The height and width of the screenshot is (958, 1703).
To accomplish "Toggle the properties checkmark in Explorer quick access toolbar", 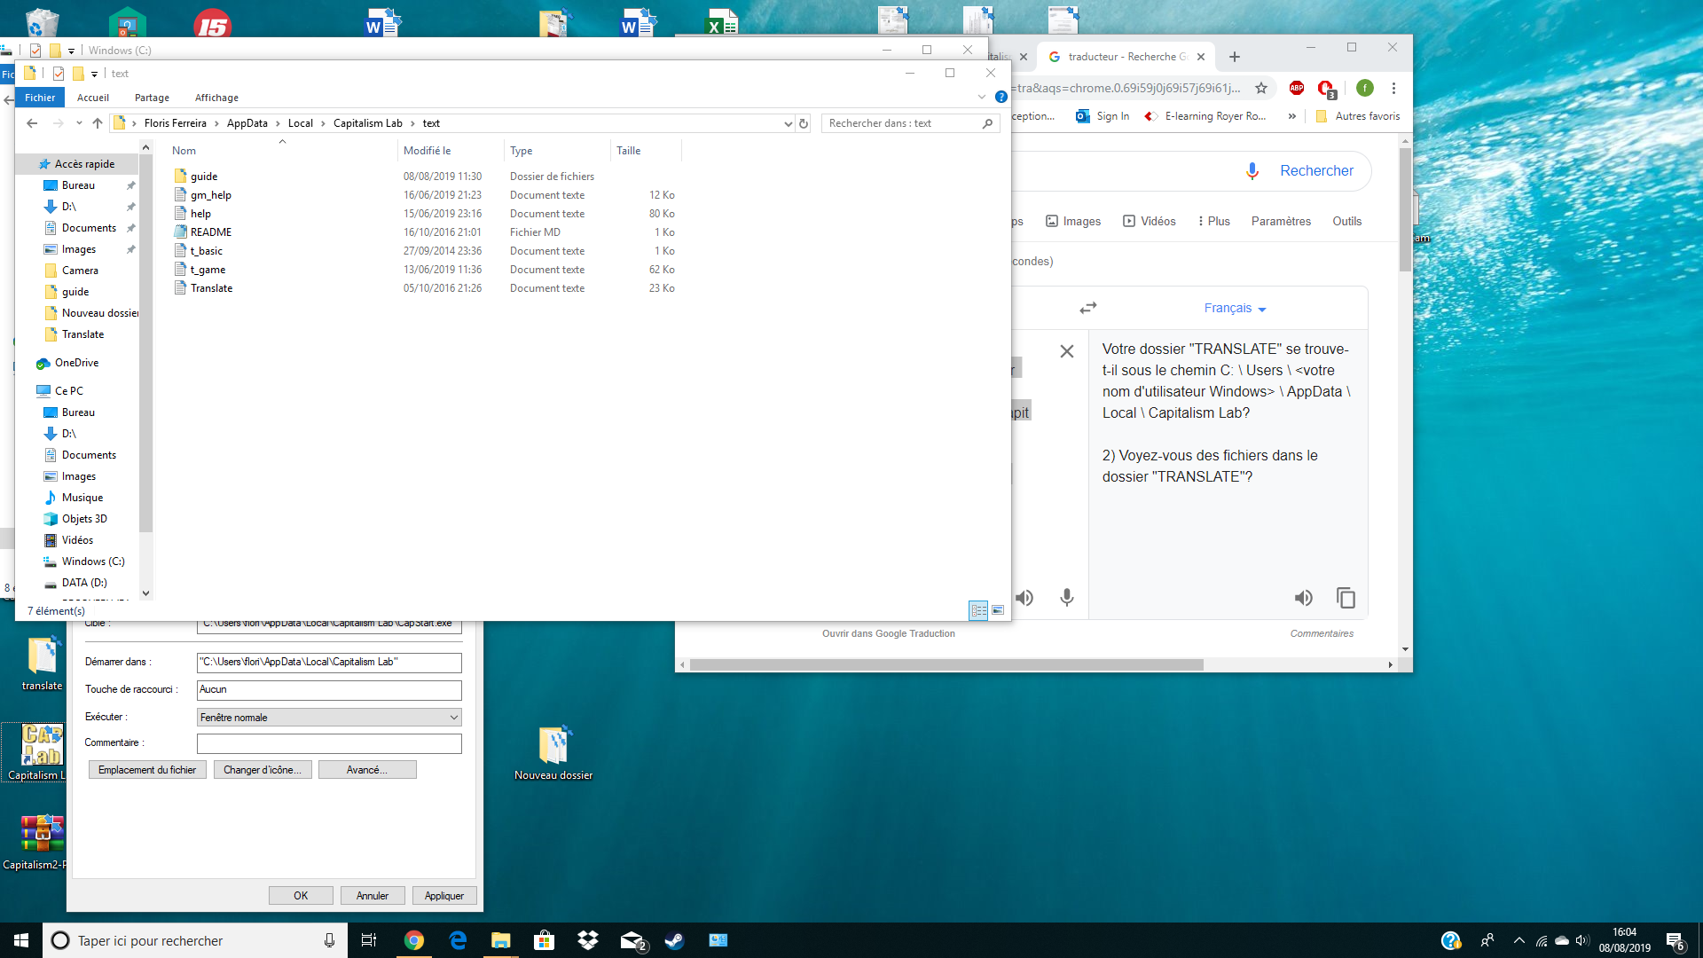I will click(x=59, y=74).
